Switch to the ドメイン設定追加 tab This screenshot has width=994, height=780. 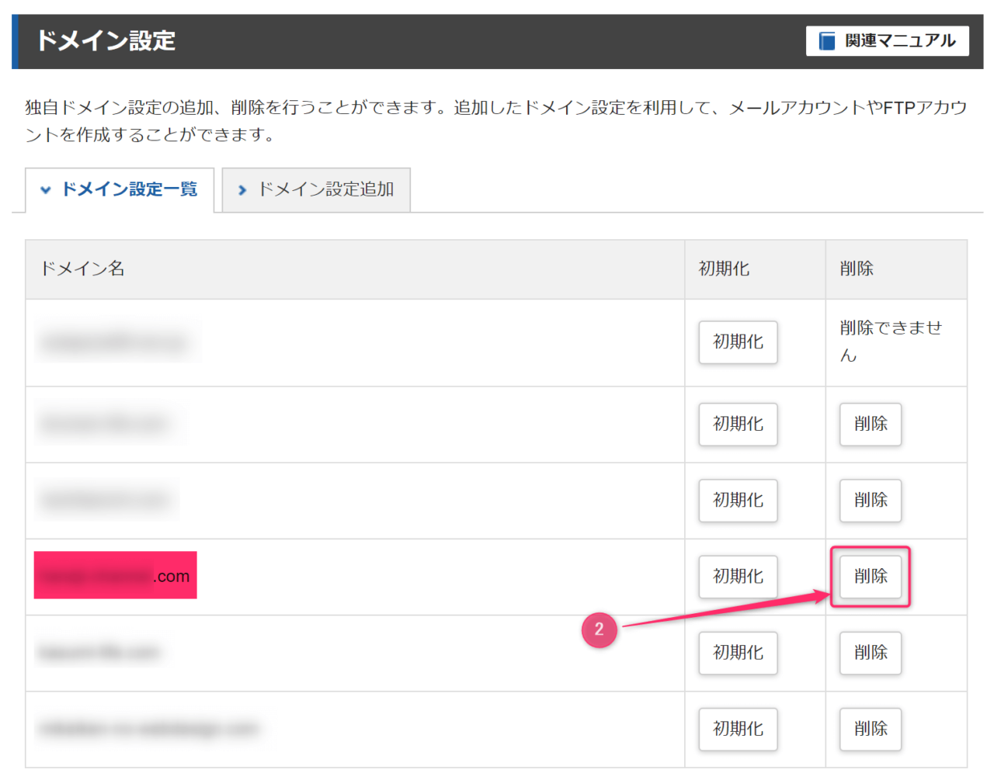[316, 189]
